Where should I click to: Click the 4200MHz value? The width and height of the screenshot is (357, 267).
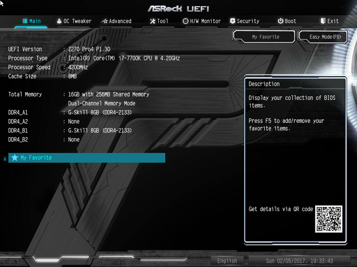[x=78, y=67]
